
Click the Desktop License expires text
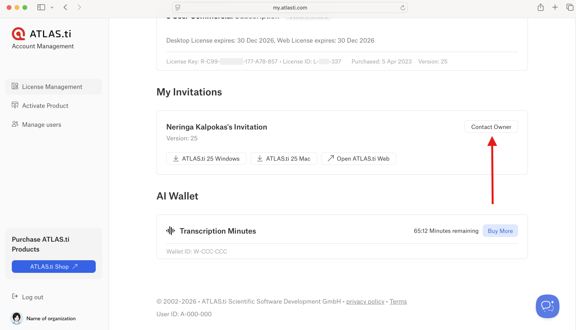point(270,41)
